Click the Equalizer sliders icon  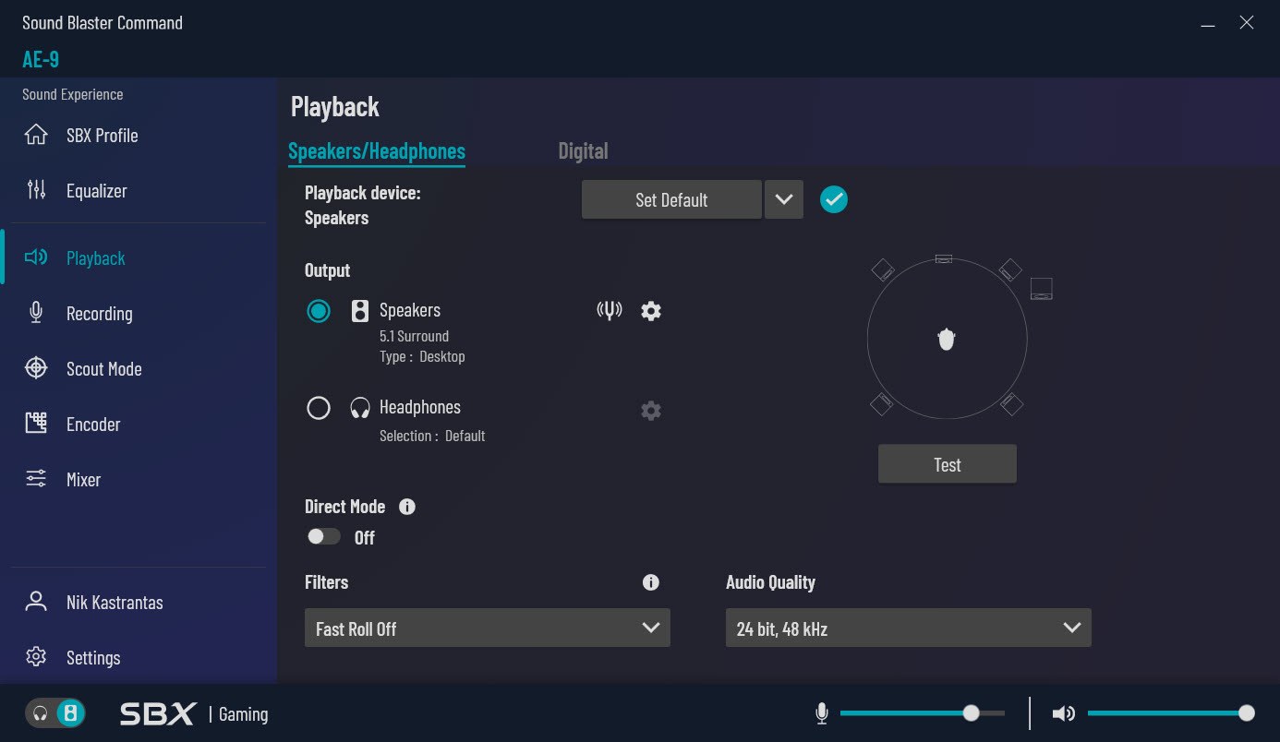click(36, 190)
